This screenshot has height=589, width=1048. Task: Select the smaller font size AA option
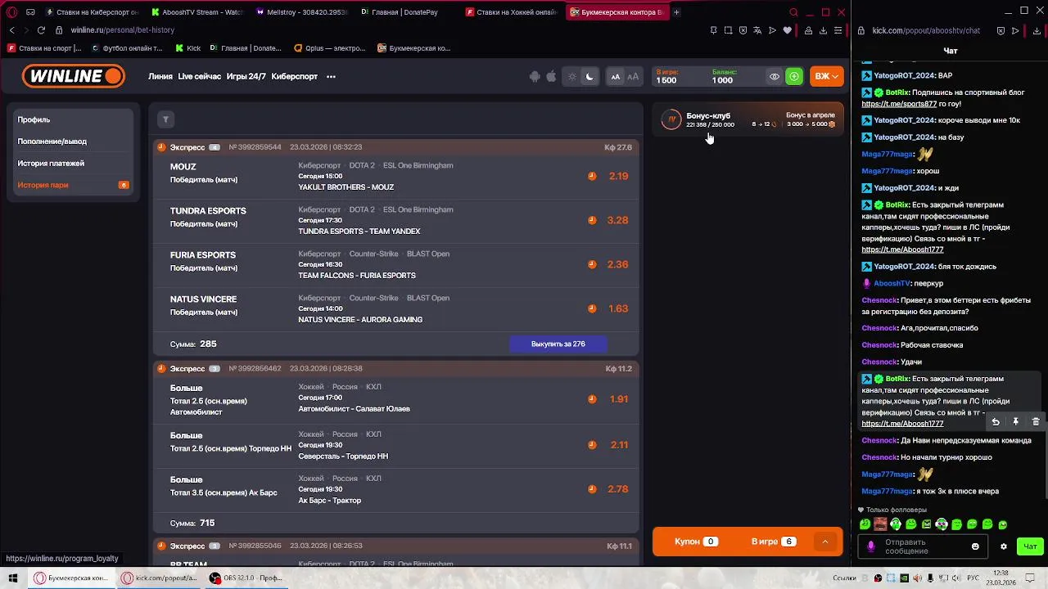coord(616,77)
